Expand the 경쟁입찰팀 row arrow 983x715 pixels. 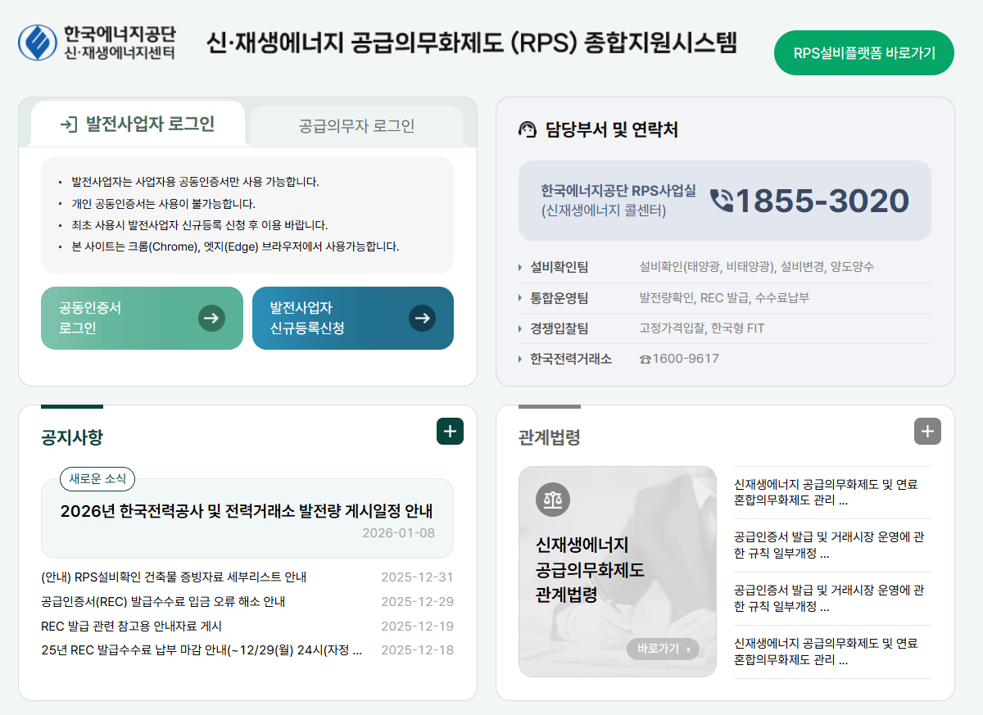(x=520, y=328)
